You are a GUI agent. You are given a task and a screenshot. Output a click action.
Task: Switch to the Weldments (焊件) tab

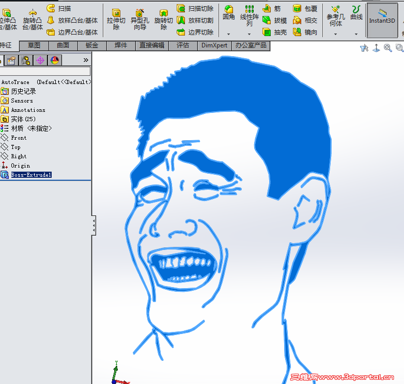[121, 45]
